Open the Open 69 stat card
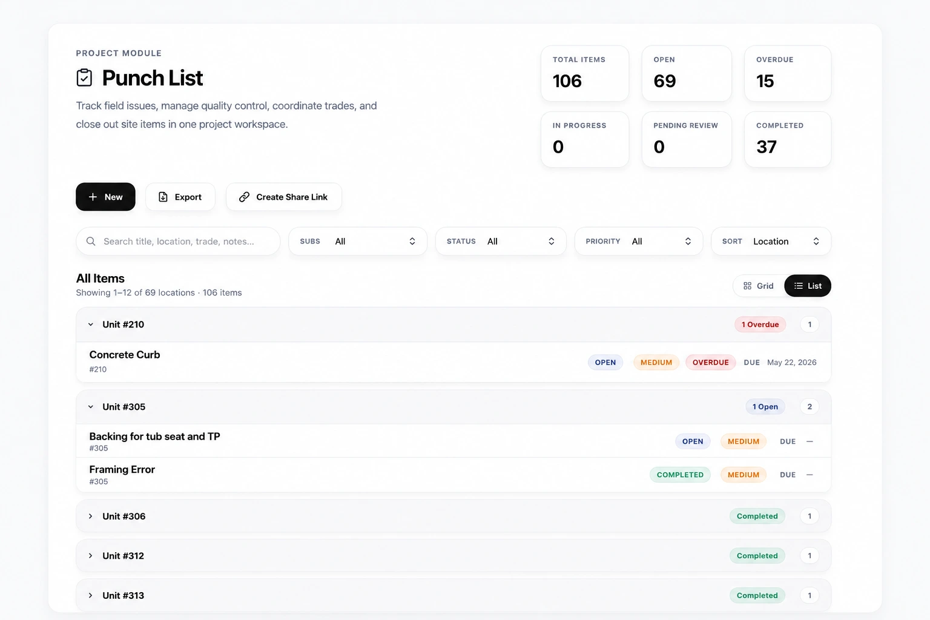 pos(687,73)
